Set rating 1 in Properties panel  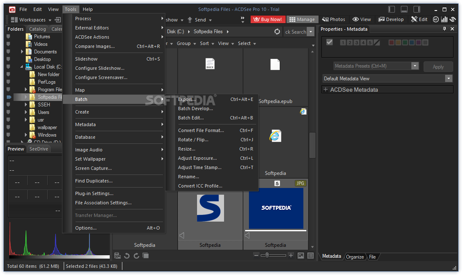pos(343,42)
